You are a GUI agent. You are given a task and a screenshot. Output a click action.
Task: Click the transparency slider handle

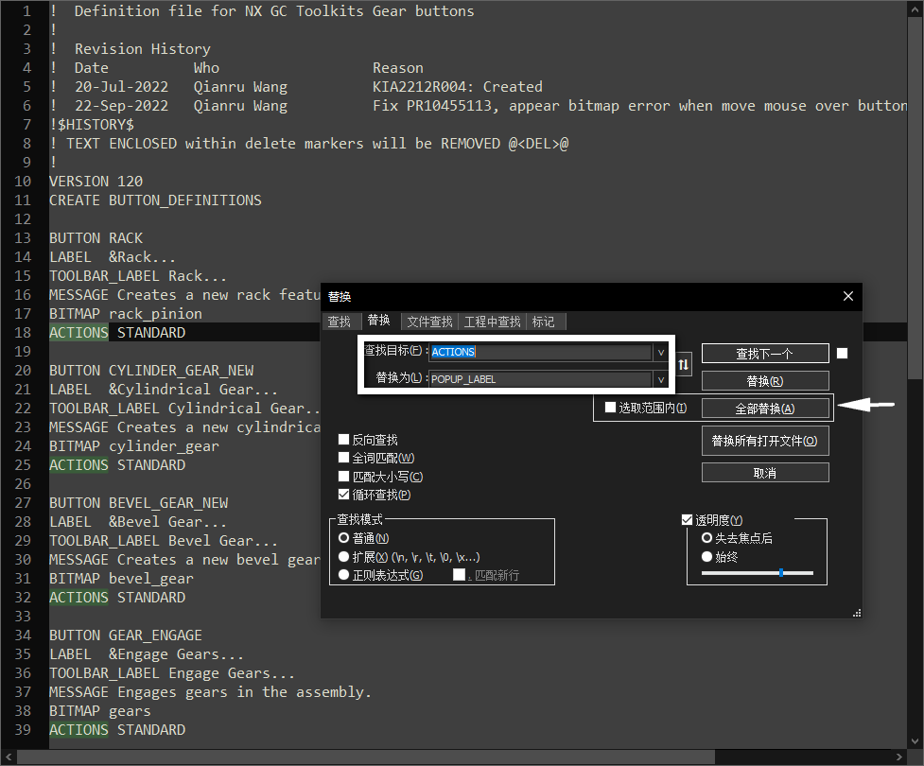pyautogui.click(x=781, y=573)
